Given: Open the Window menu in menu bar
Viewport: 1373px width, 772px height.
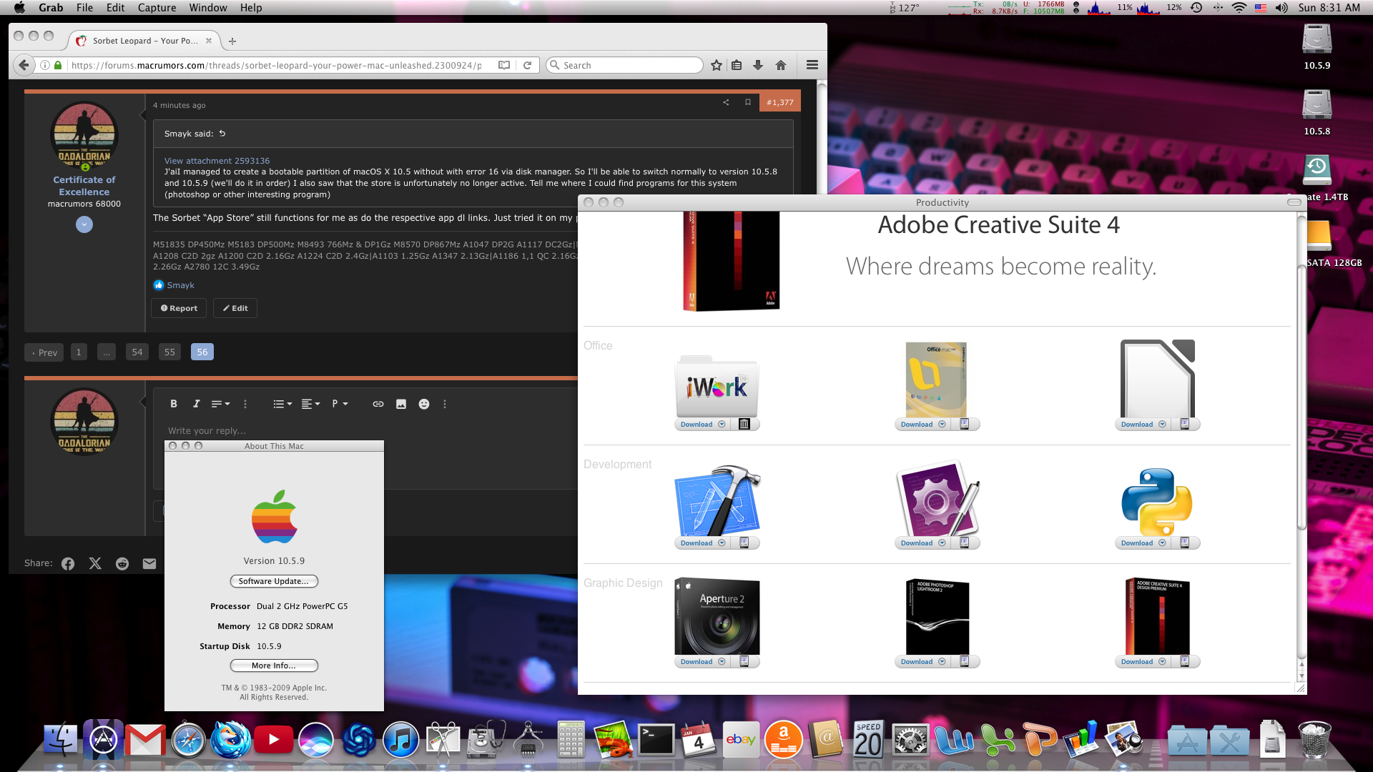Looking at the screenshot, I should click(208, 8).
